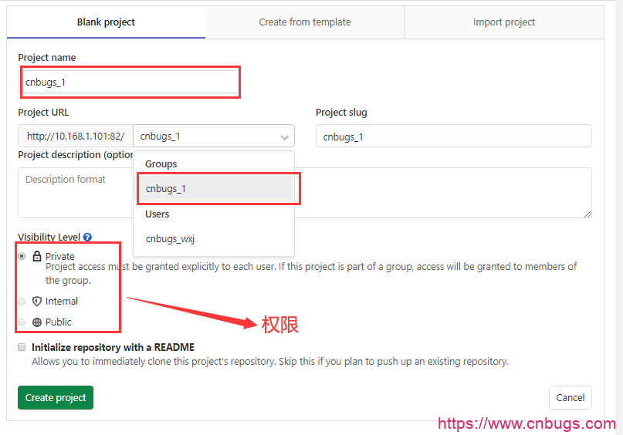Choose the Internal visibility radio button
Image resolution: width=623 pixels, height=435 pixels.
point(22,302)
